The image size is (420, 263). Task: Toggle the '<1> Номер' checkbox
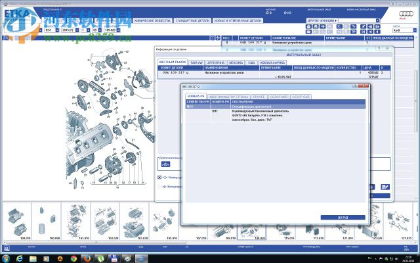159,178
